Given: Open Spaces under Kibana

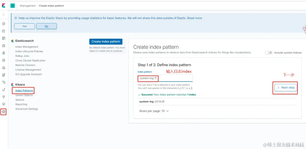Looking at the screenshot, I should [x=20, y=100].
